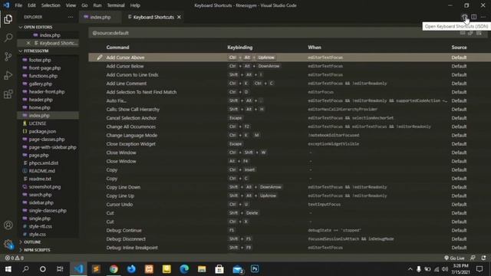This screenshot has height=276, width=491.
Task: Open the Explorer view in activity bar
Action: [x=8, y=19]
